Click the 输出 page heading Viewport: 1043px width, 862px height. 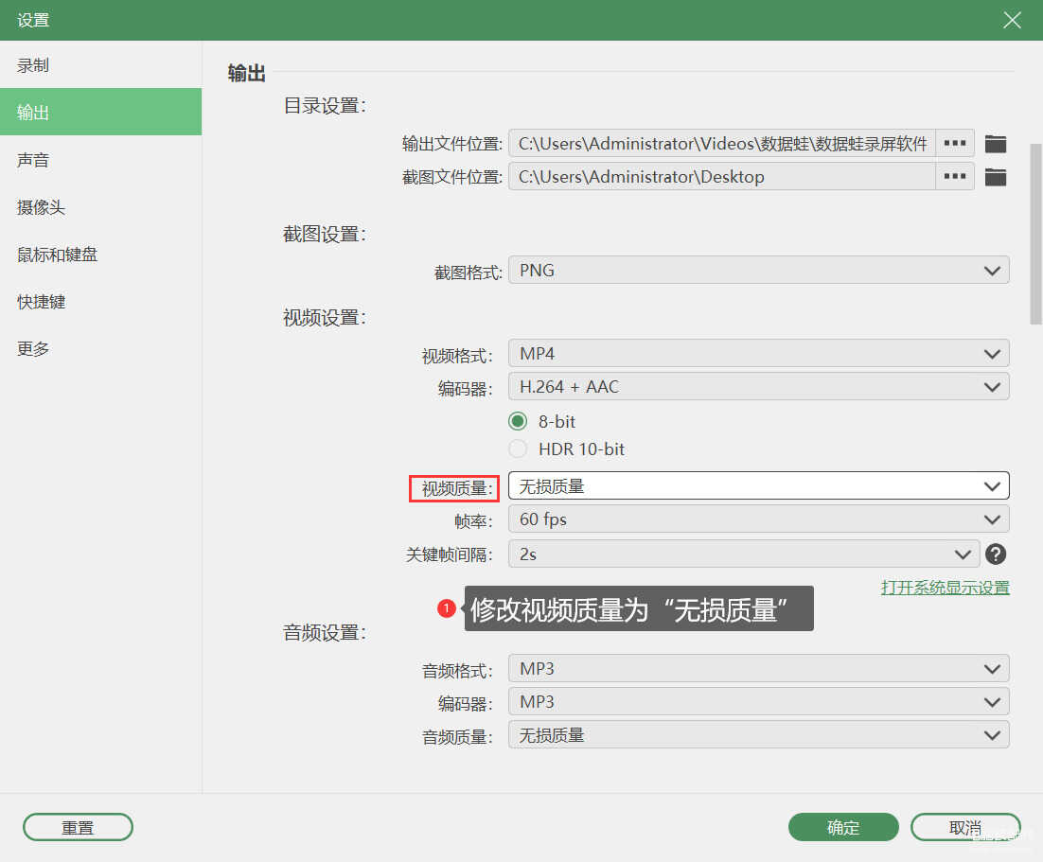pyautogui.click(x=247, y=73)
